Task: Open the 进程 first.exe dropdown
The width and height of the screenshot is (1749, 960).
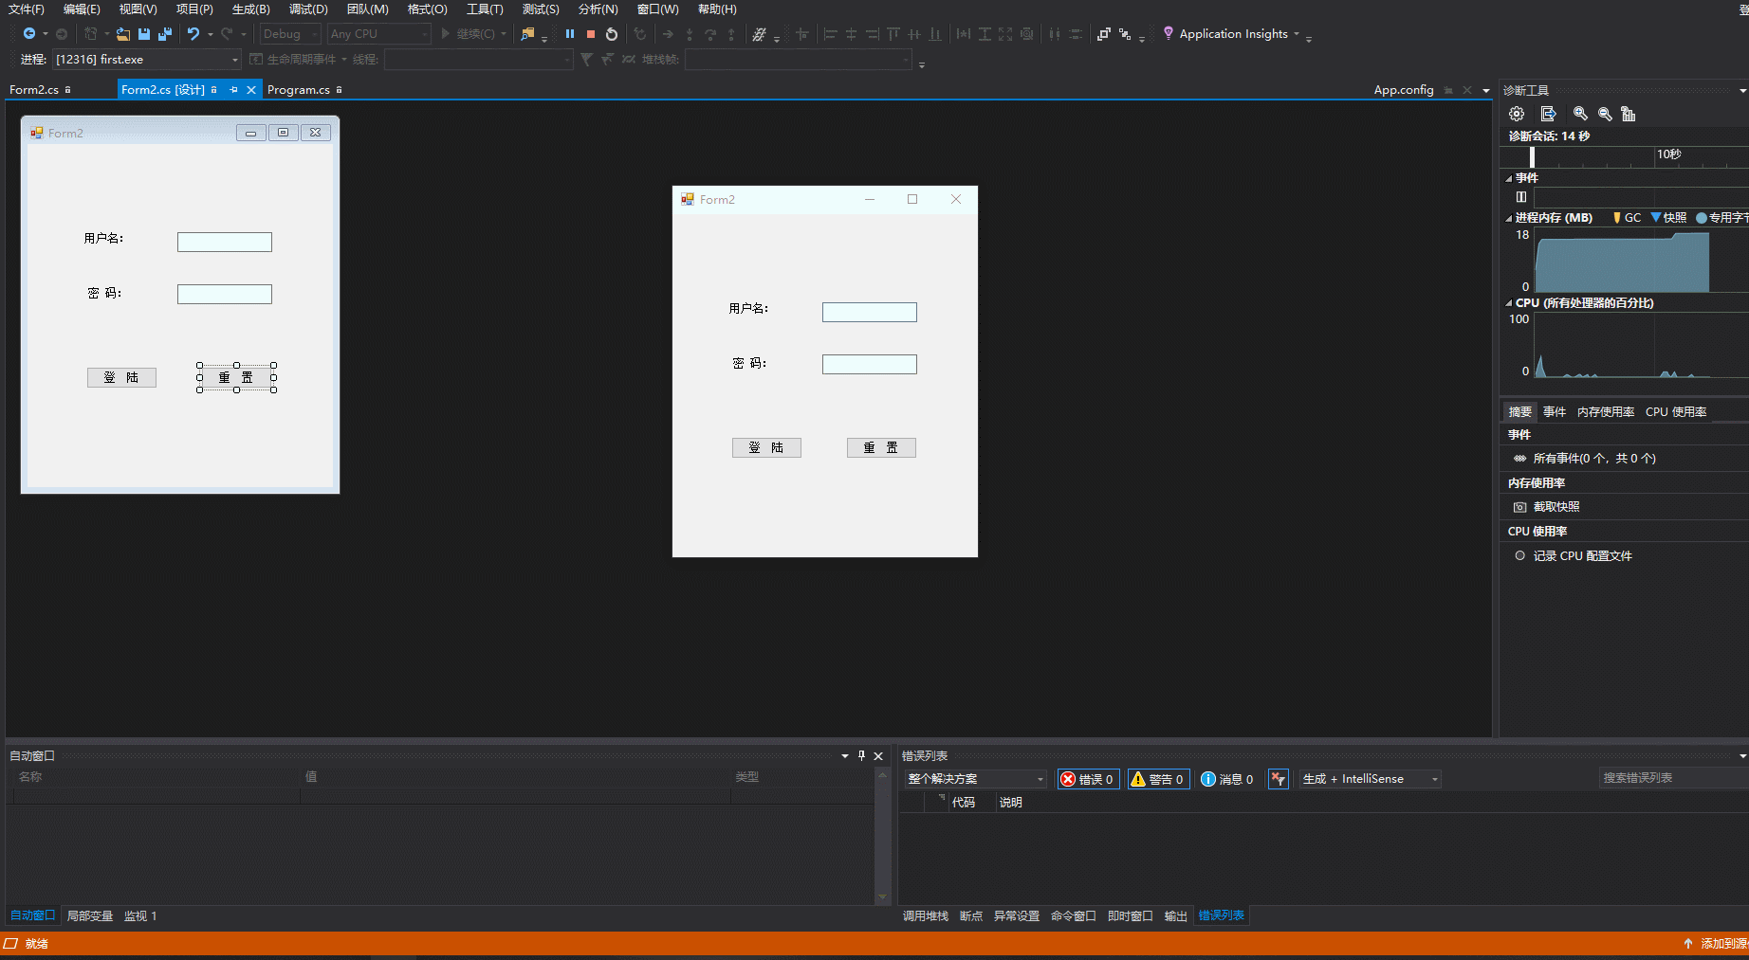Action: tap(235, 60)
